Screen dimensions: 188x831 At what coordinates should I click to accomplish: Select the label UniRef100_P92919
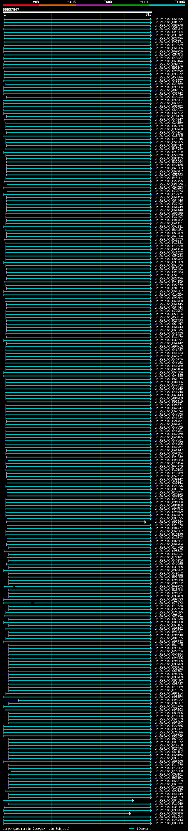[x=168, y=401]
